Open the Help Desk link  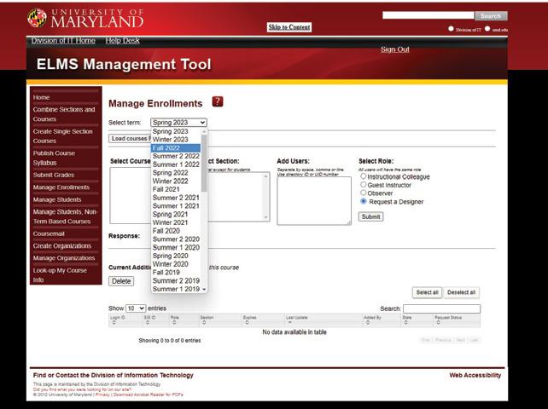point(122,41)
